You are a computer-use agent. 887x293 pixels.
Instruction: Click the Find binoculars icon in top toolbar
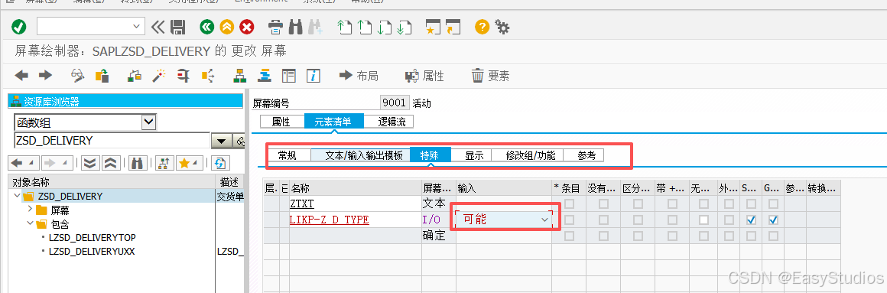pyautogui.click(x=296, y=27)
